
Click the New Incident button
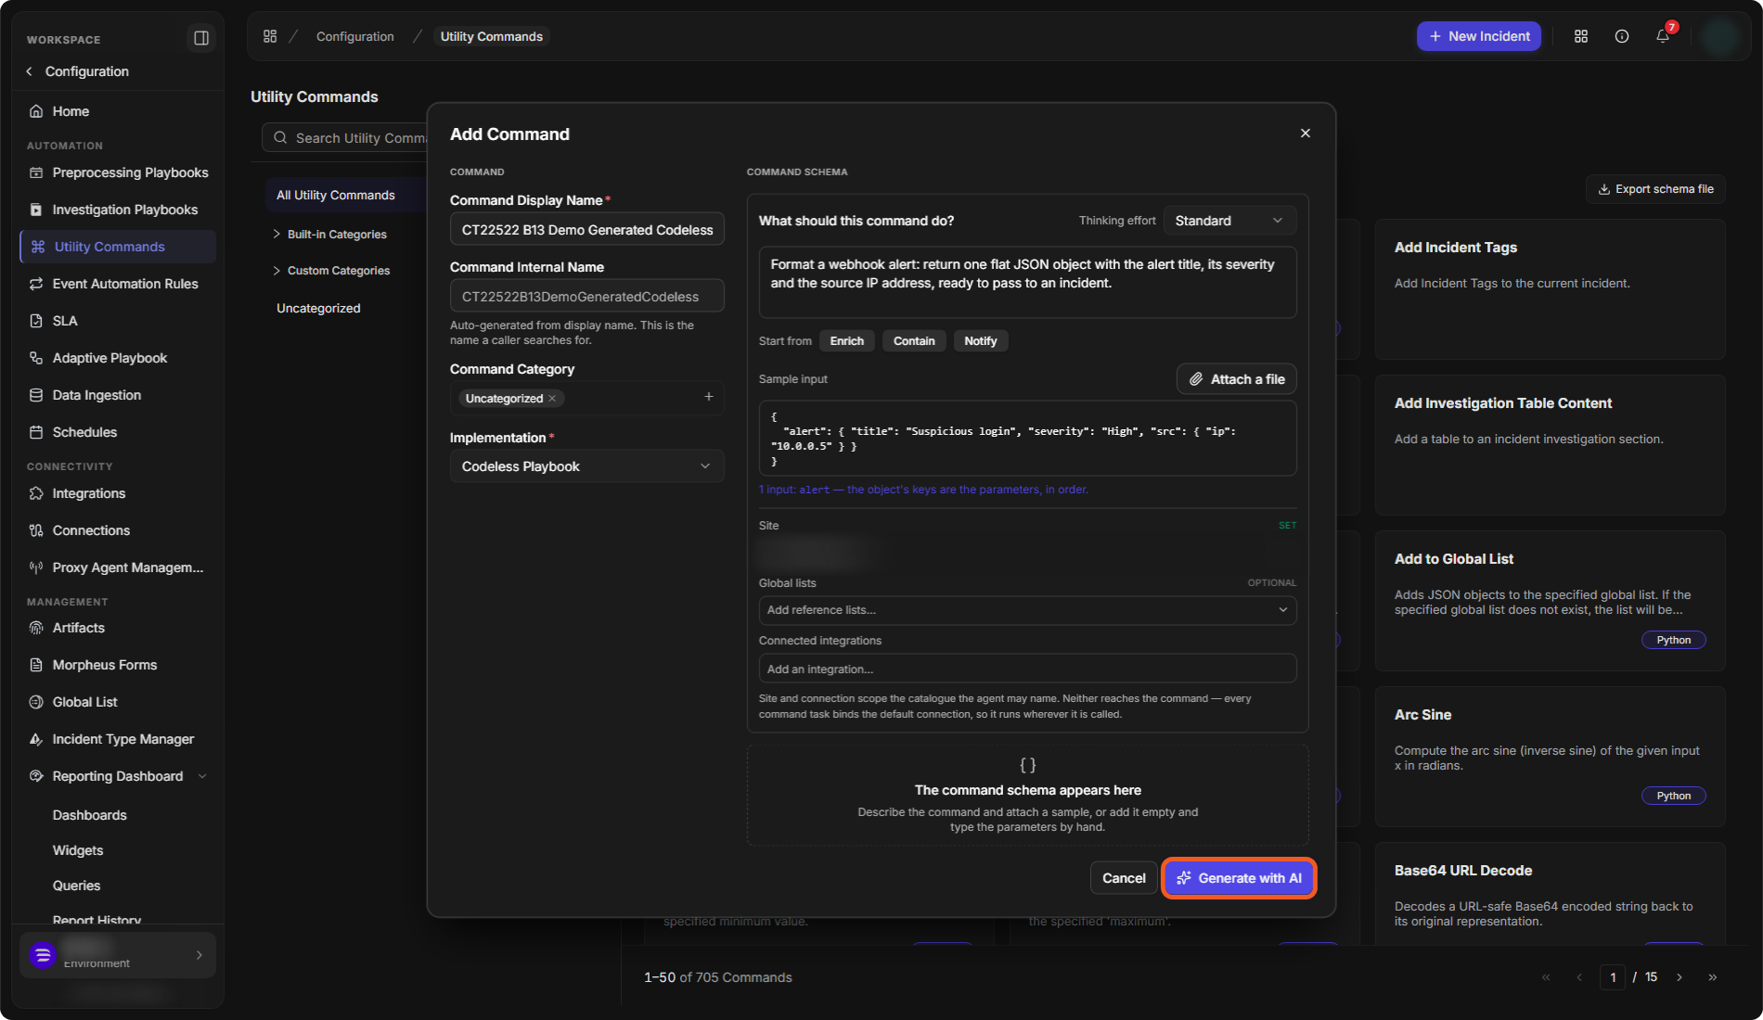(1479, 36)
